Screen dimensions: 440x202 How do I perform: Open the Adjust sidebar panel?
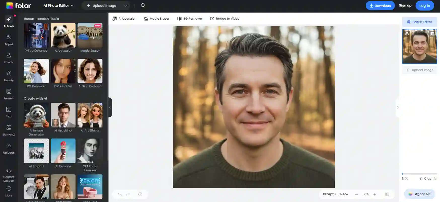click(x=9, y=40)
